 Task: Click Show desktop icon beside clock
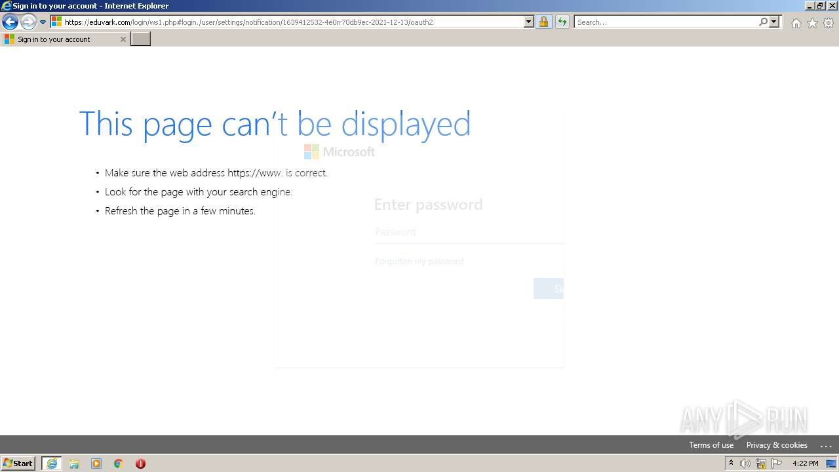[x=831, y=463]
